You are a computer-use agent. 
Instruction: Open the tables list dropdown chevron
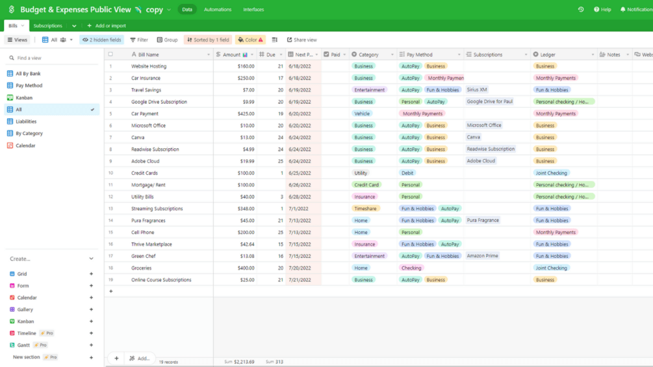(74, 26)
